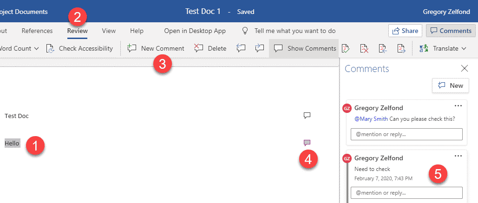The height and width of the screenshot is (203, 478).
Task: Click the Need to check comment text
Action: click(372, 169)
